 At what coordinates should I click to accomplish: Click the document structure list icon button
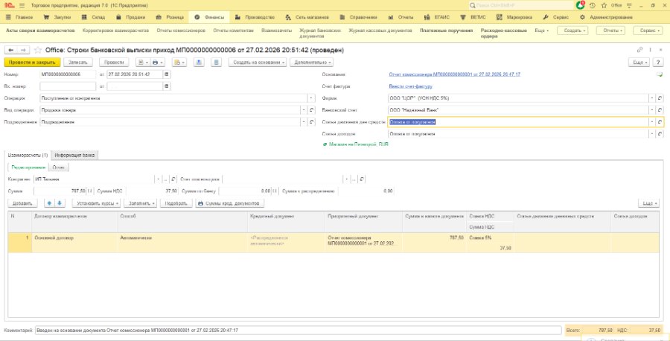[217, 63]
